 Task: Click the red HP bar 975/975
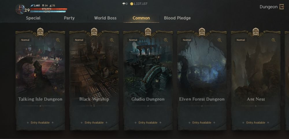click(49, 9)
